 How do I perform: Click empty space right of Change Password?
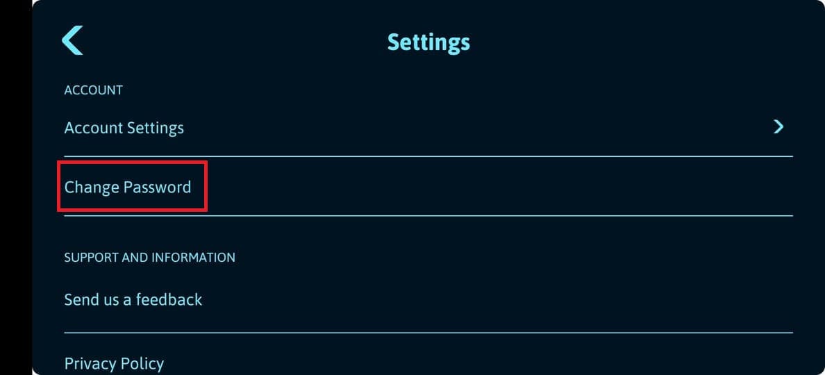tap(486, 187)
